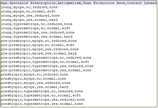Select 'pre-presbyopic,hypermetrope,yes,reduced,none' line
Screen dimensions: 158x108
(x=47, y=66)
